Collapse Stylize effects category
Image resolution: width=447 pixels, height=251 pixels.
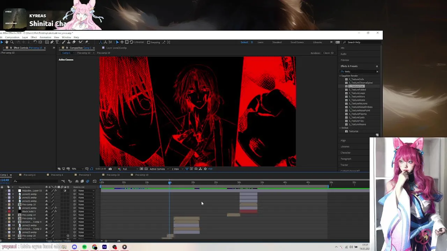coord(340,128)
